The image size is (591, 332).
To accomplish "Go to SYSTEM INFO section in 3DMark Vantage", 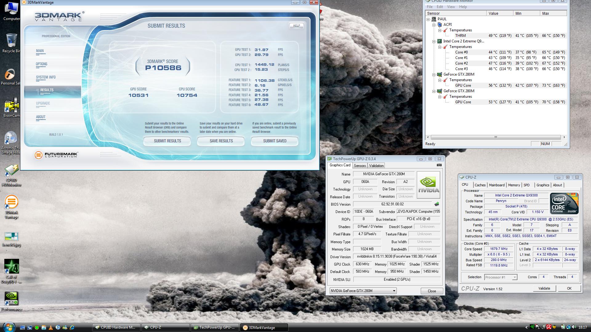I will [52, 78].
